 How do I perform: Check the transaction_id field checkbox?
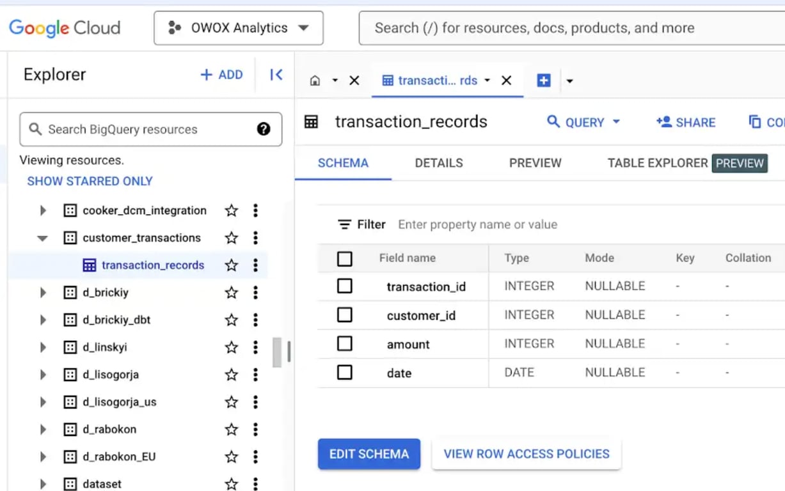click(345, 286)
